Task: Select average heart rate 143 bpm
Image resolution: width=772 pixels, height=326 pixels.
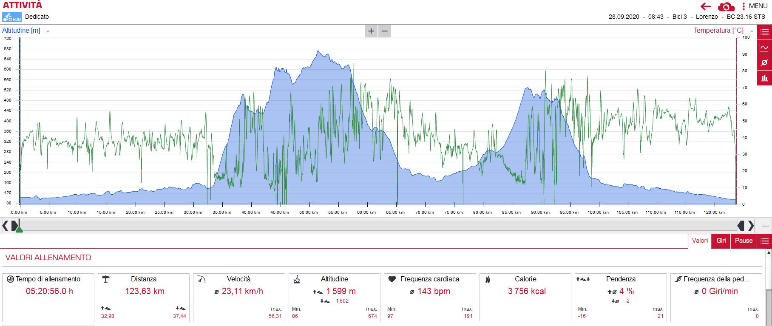Action: [434, 292]
